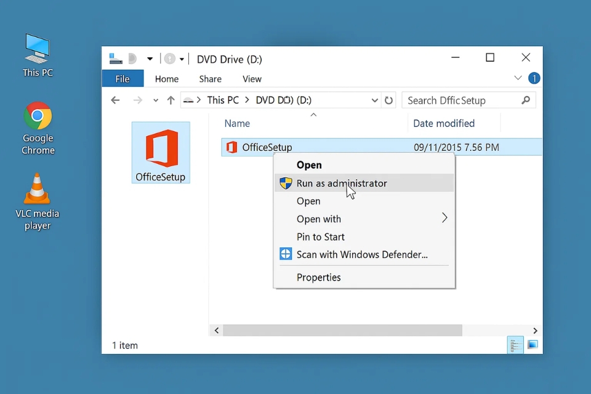This screenshot has height=394, width=591.
Task: Click the small Office icon beside OfficeSetup row
Action: click(x=232, y=147)
